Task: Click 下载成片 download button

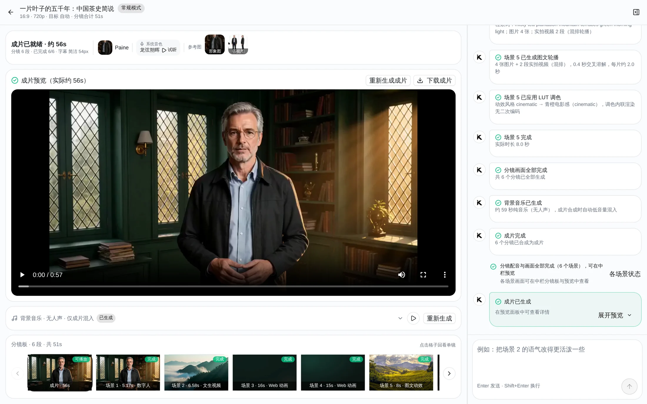Action: tap(434, 81)
